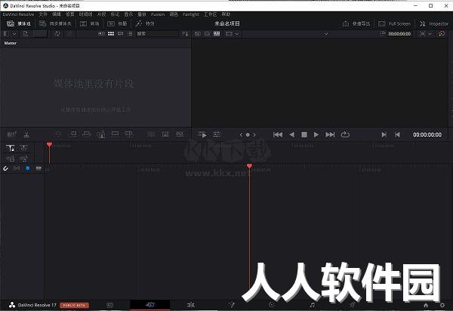Open the viewer Tools sliders icon

coord(217,134)
